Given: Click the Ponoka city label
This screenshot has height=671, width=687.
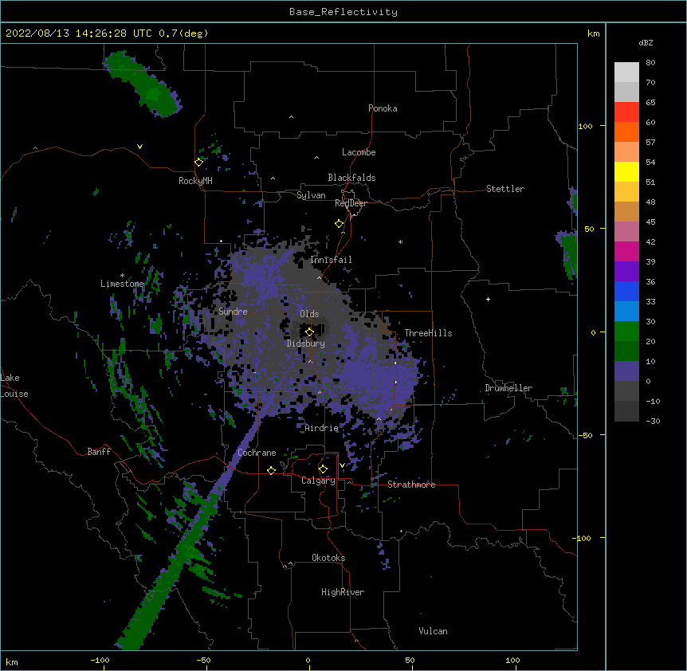Looking at the screenshot, I should click(383, 108).
